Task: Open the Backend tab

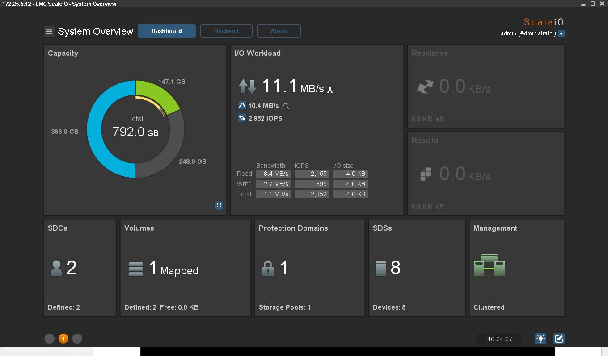Action: 226,31
